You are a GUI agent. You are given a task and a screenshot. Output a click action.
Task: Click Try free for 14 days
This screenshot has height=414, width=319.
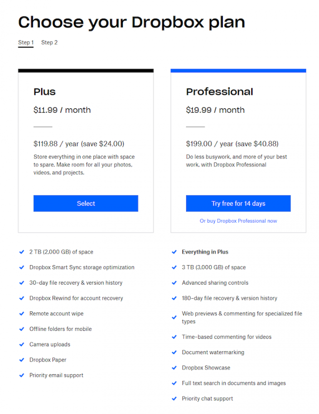(238, 203)
